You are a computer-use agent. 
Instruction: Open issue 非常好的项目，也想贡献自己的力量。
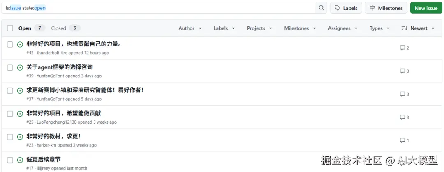click(x=74, y=44)
